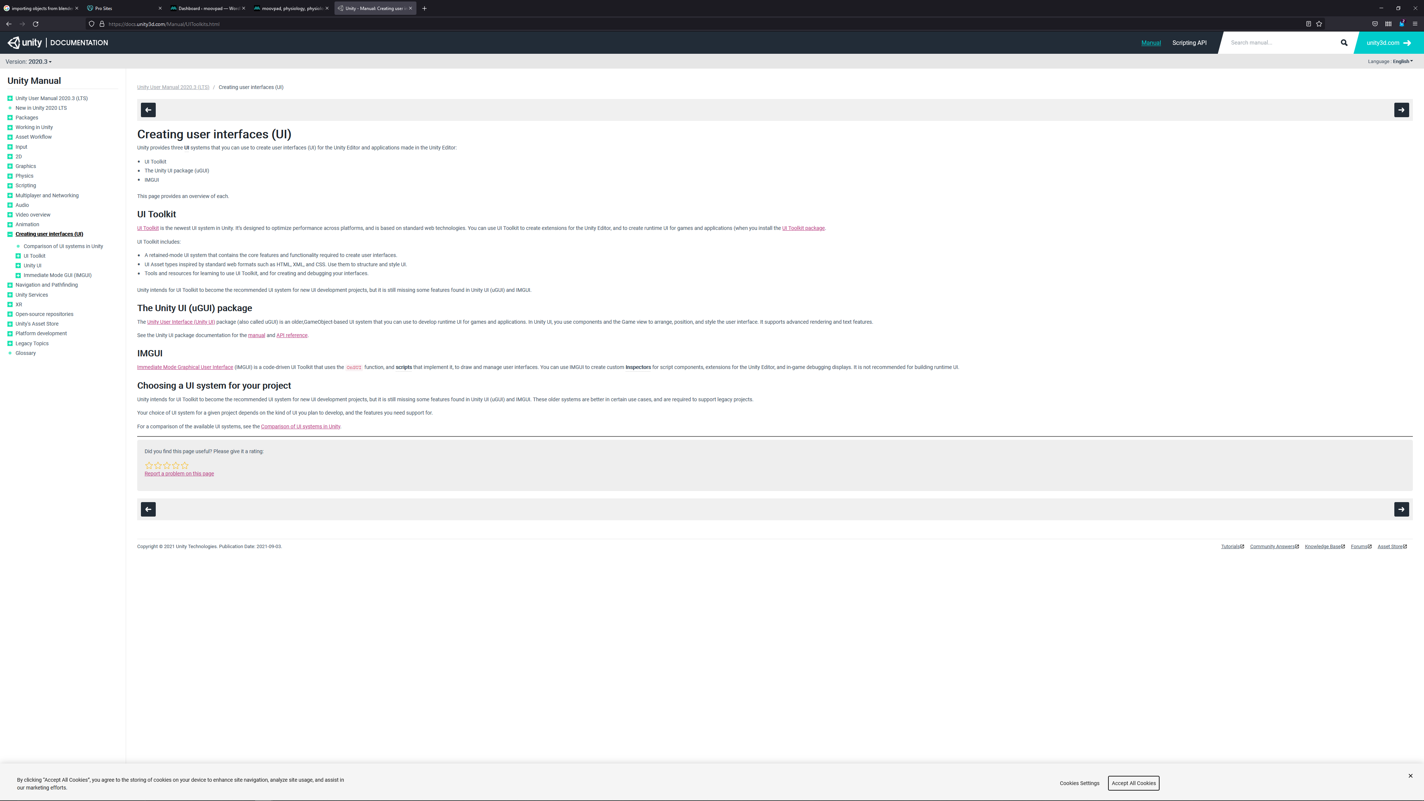
Task: Open Comparison of UI systems in Unity sidebar item
Action: (x=63, y=247)
